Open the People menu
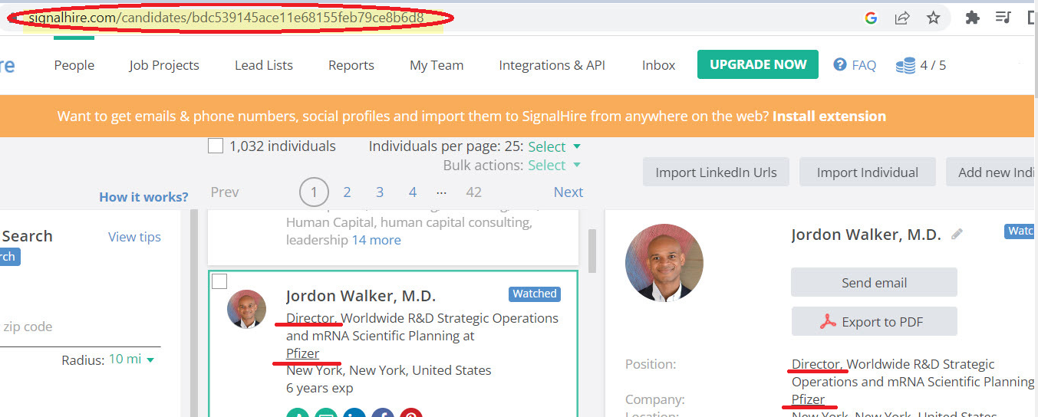1038x417 pixels. tap(74, 65)
